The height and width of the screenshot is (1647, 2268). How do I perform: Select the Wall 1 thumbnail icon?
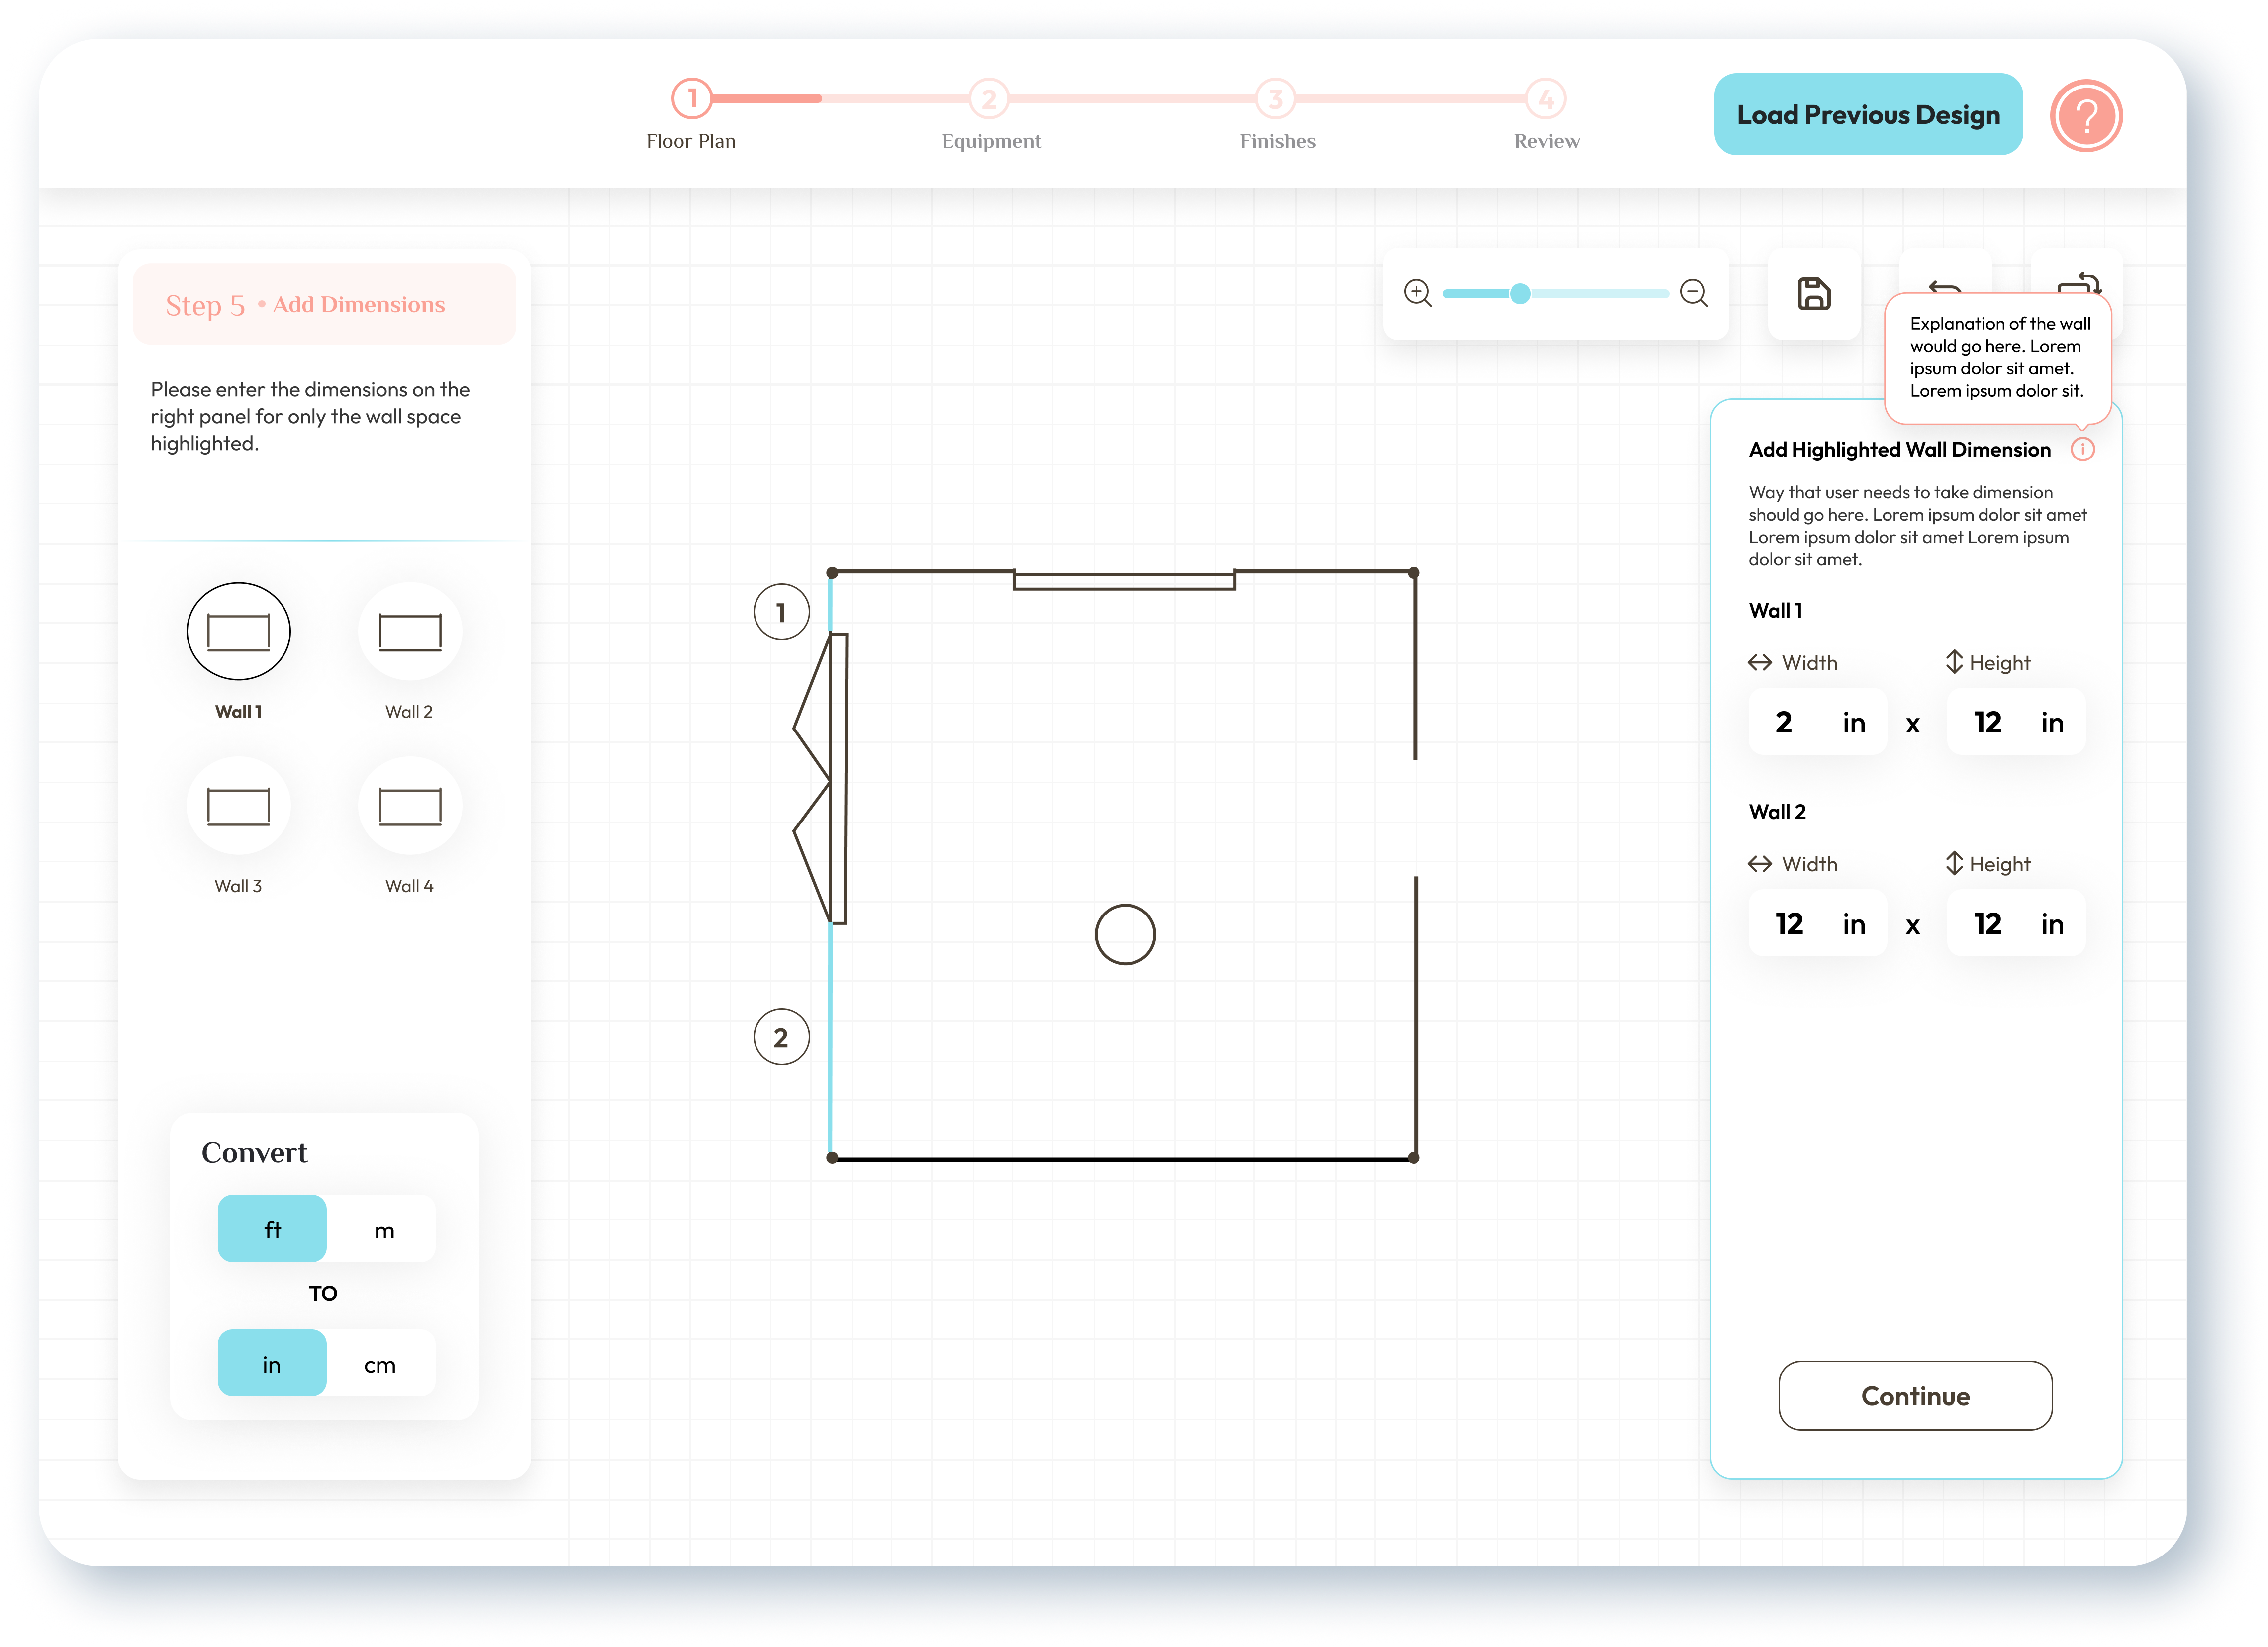click(238, 632)
